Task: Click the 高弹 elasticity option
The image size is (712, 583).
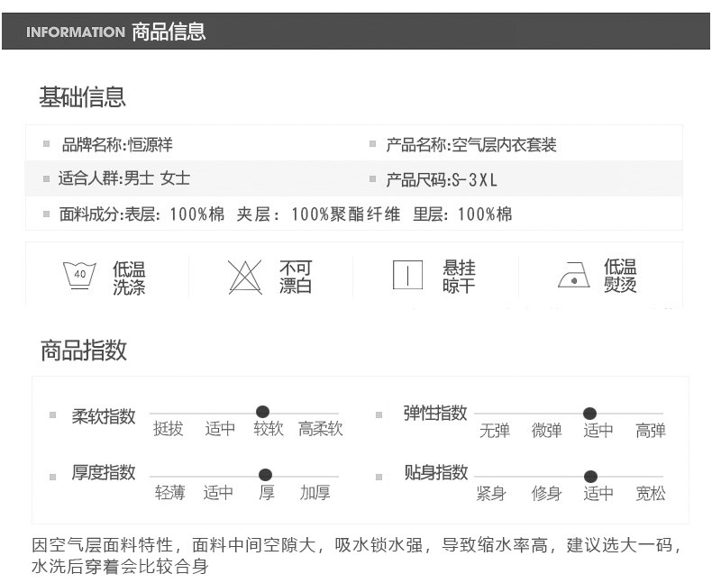Action: tap(651, 430)
